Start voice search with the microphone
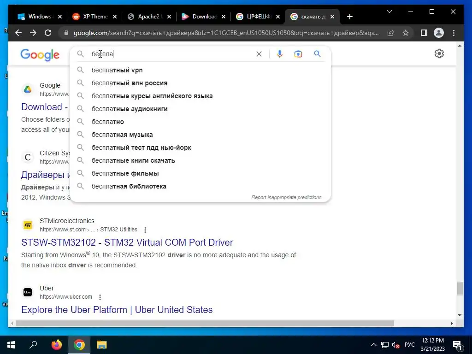 (280, 54)
